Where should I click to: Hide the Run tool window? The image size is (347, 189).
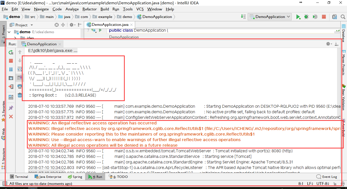(336, 44)
